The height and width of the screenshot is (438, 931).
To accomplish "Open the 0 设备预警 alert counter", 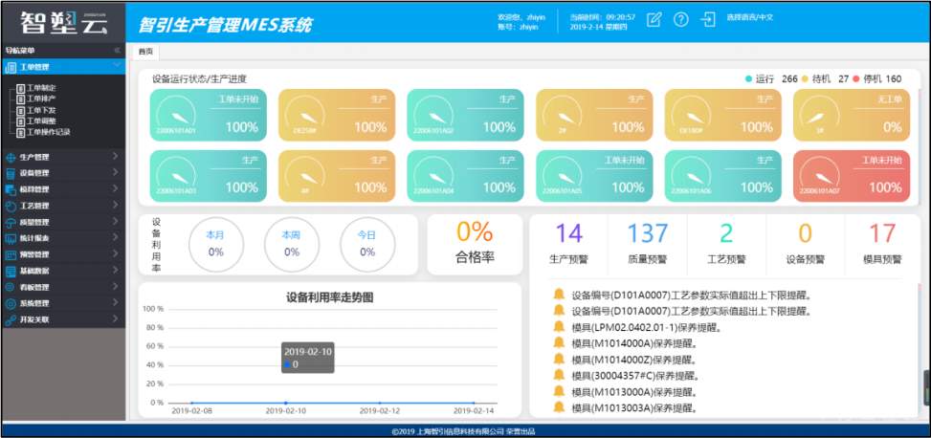I will coord(806,243).
